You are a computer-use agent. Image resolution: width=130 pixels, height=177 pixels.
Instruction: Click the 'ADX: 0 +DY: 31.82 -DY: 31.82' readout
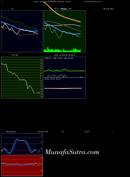(x=59, y=58)
